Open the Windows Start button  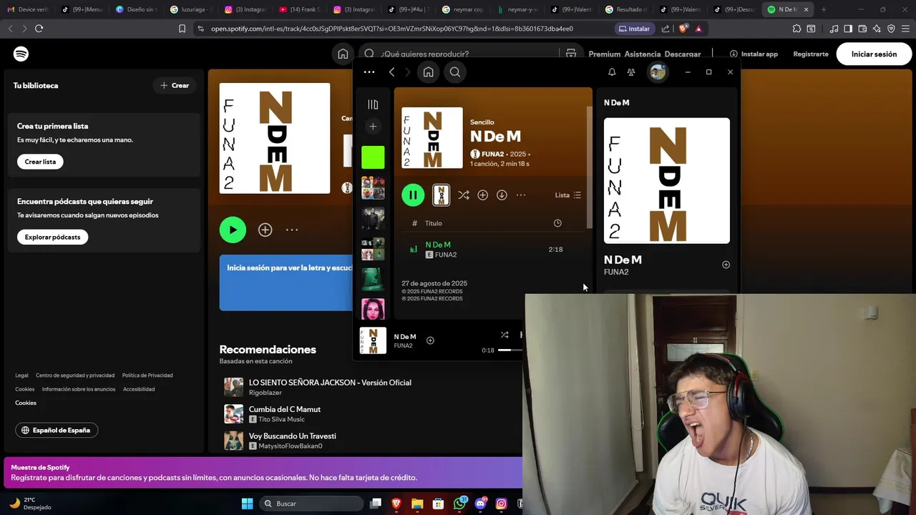[x=247, y=504]
